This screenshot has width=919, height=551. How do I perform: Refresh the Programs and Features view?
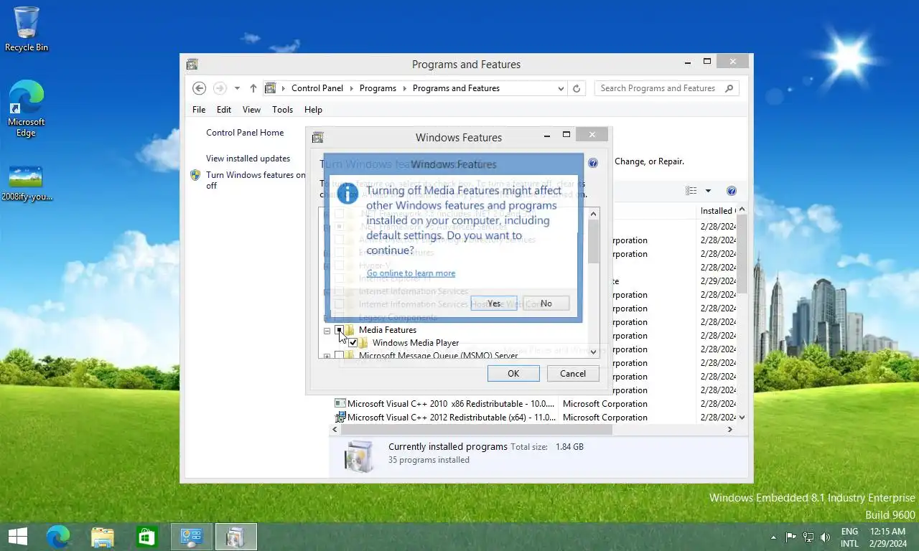[x=577, y=88]
